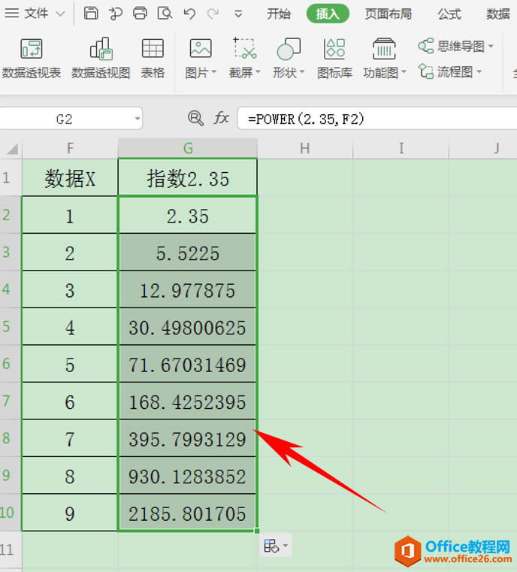Select column G header
The height and width of the screenshot is (572, 517).
pos(188,148)
